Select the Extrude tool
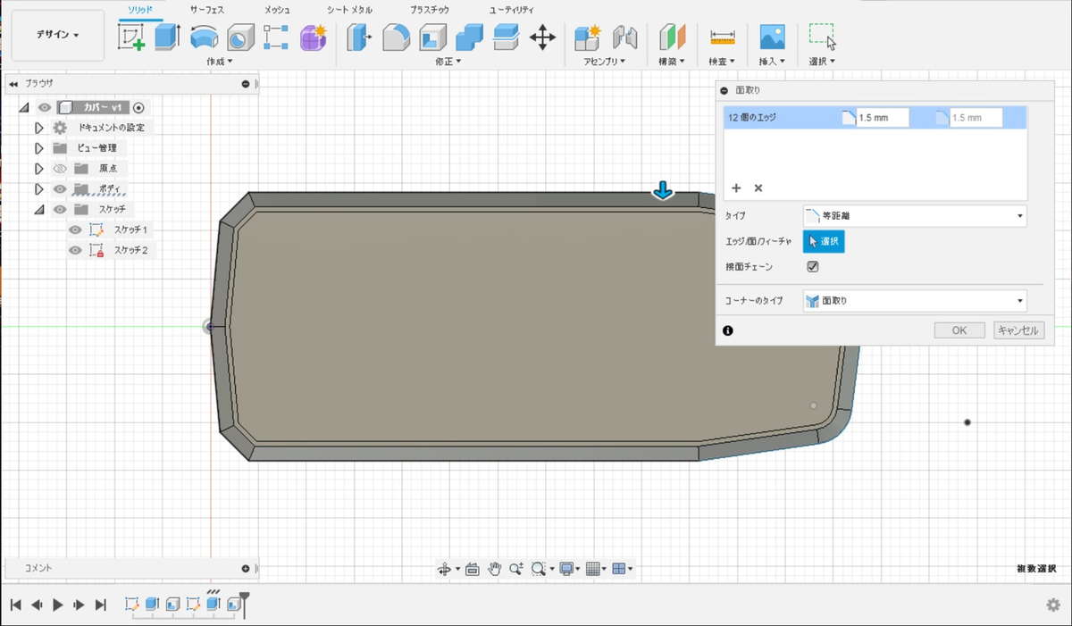Screen dimensions: 1072x626 (x=167, y=37)
